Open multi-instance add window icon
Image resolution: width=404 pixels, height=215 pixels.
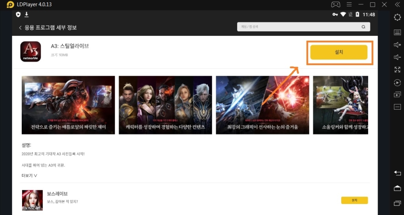pos(397,95)
